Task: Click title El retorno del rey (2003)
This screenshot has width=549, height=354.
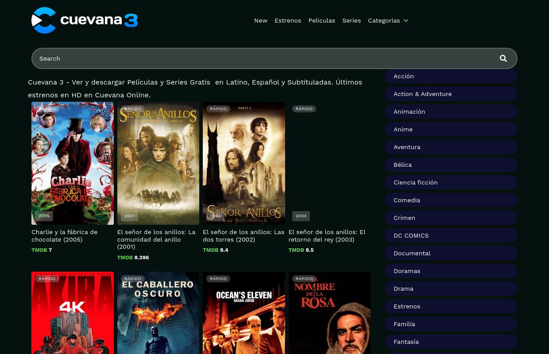Action: click(327, 236)
